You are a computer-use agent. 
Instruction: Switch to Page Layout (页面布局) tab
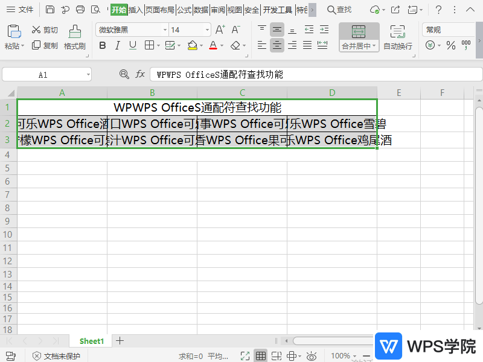(160, 10)
